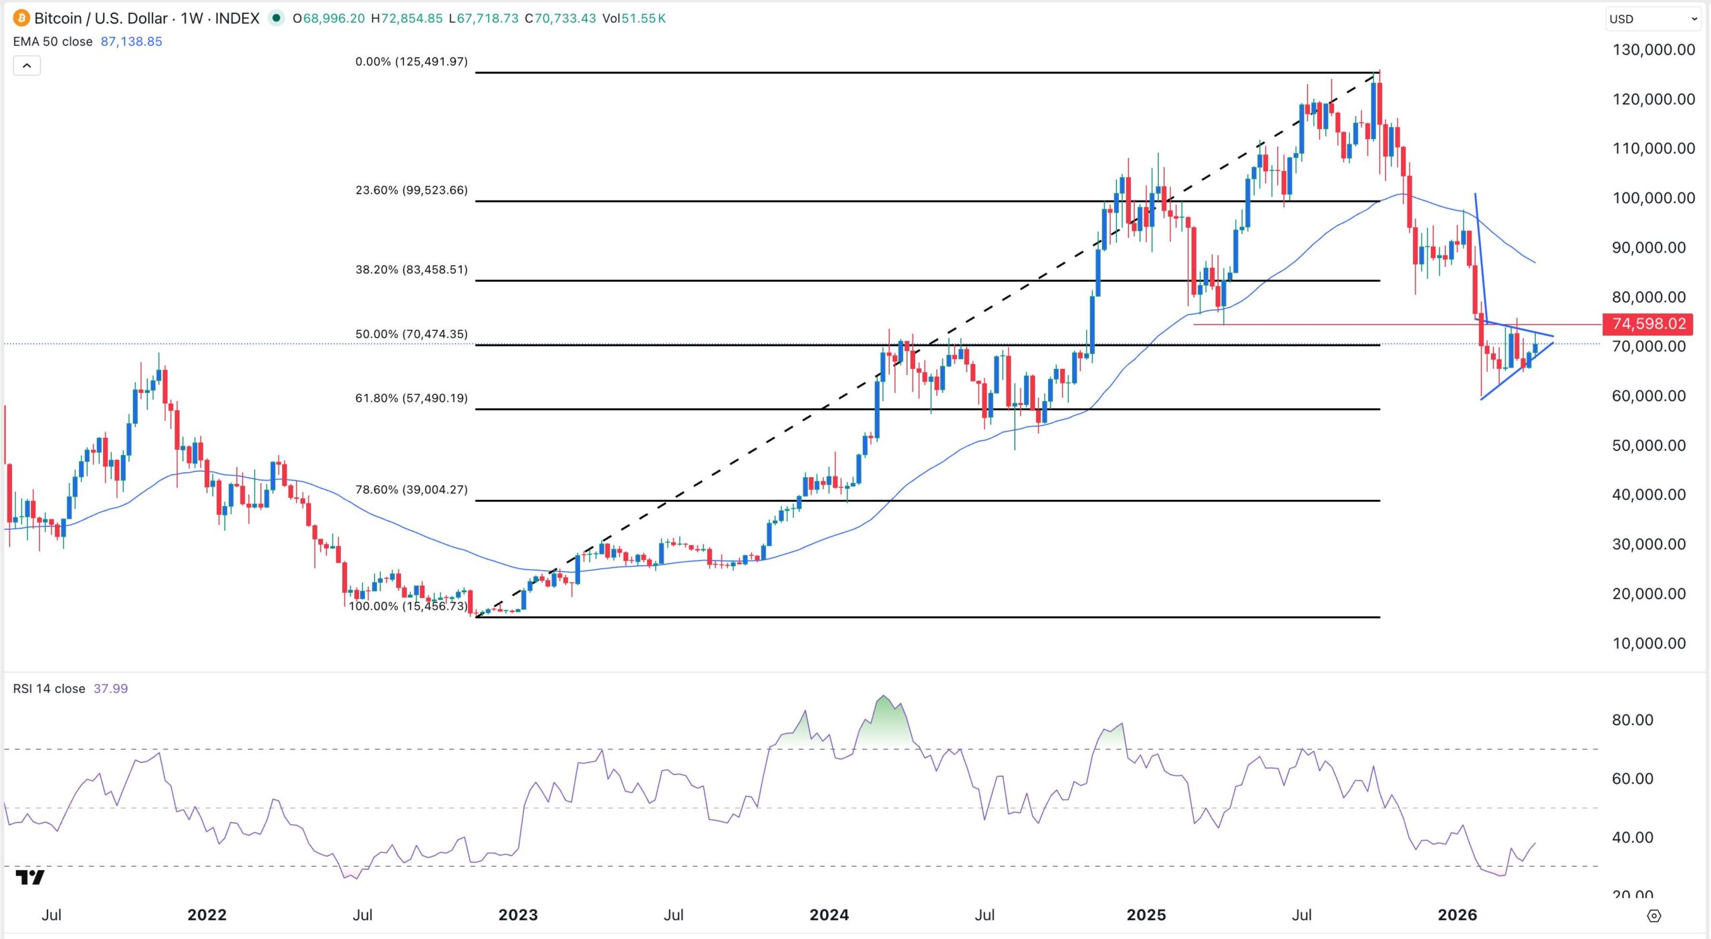Click the close price C70,733.43
1711x939 pixels.
[560, 18]
